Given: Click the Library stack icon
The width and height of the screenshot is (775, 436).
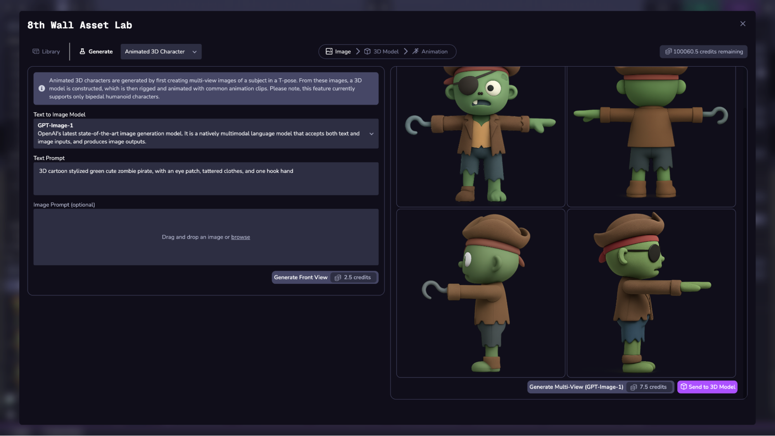Looking at the screenshot, I should click(x=36, y=52).
